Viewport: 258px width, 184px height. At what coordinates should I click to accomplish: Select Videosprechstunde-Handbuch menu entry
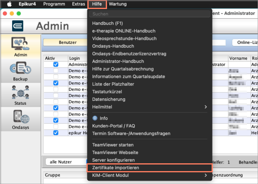(x=150, y=38)
